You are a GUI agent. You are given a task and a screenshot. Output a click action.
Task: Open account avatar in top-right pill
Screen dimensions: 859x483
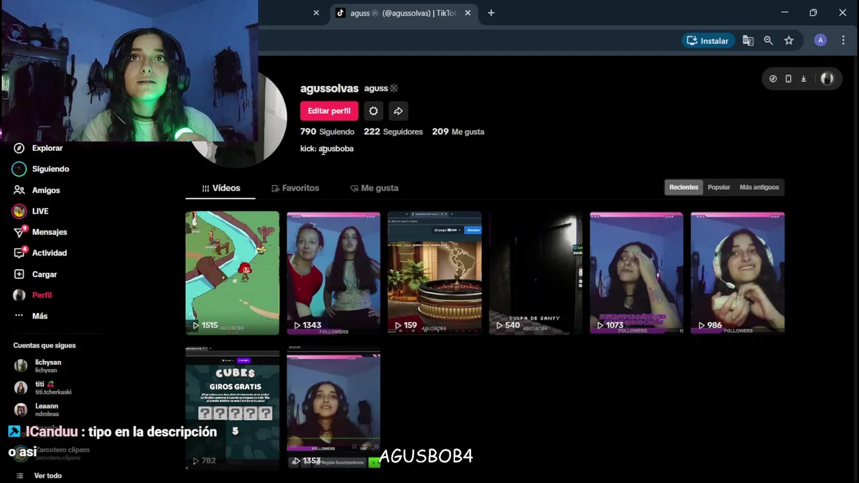(x=827, y=78)
